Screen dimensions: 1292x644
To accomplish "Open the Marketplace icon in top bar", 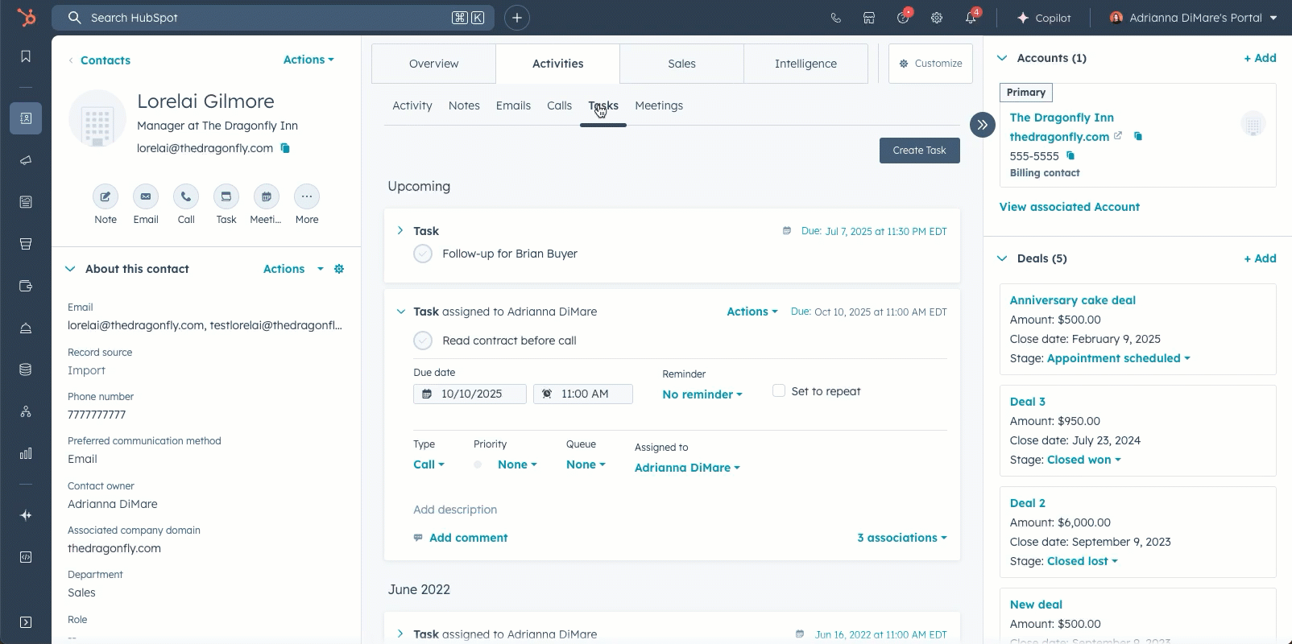I will click(869, 18).
